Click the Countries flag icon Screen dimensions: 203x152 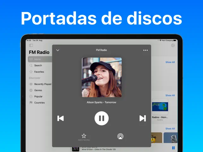pos(31,102)
